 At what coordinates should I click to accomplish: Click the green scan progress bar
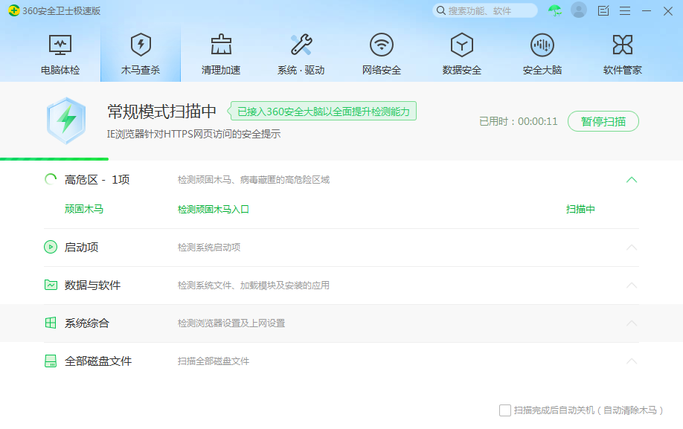coord(54,159)
